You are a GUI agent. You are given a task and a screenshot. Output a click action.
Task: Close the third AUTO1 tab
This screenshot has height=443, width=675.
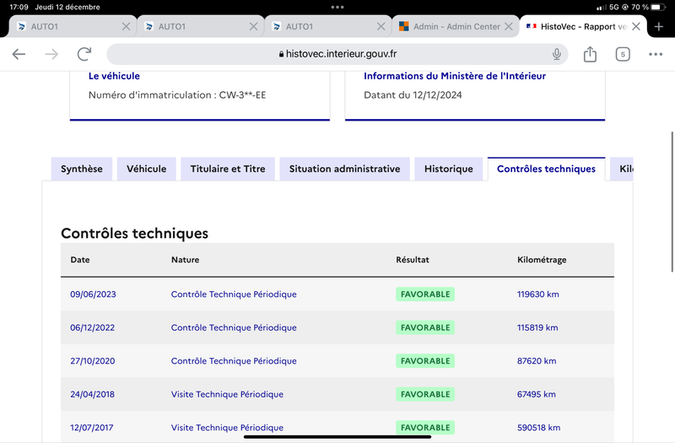pyautogui.click(x=381, y=27)
